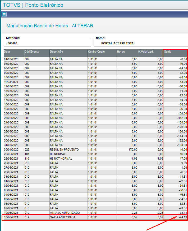Click the Horas value 1,09

point(134,159)
